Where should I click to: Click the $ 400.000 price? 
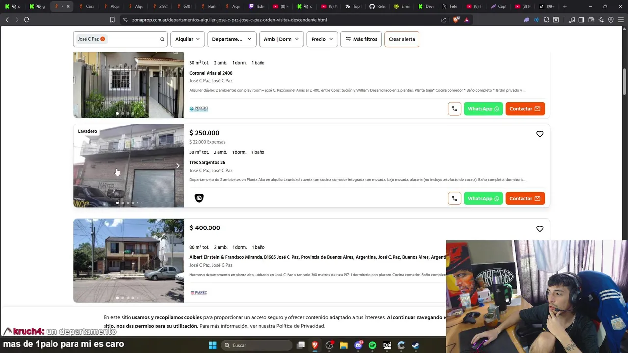(x=205, y=228)
